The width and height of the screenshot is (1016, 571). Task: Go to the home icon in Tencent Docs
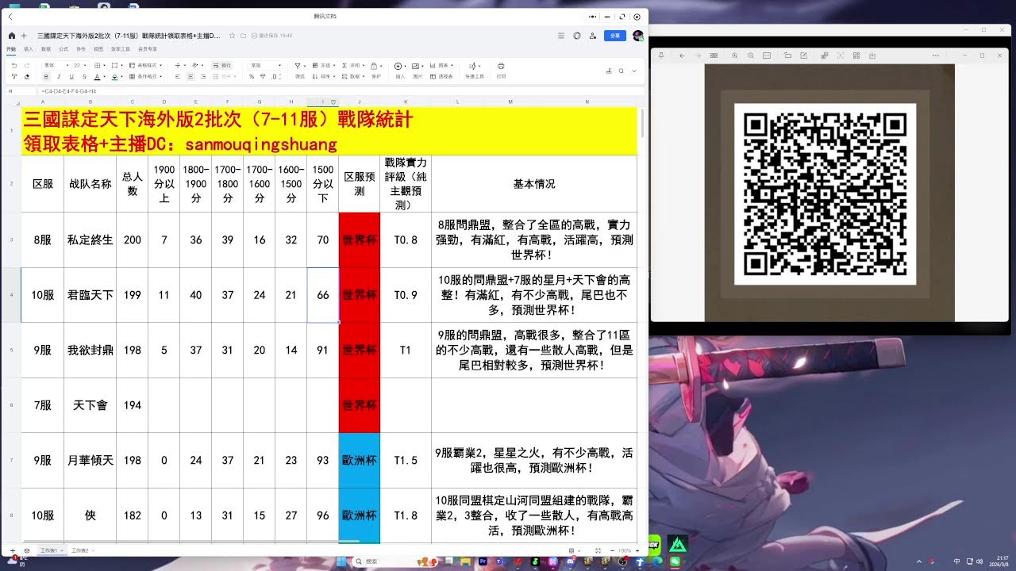[x=12, y=36]
